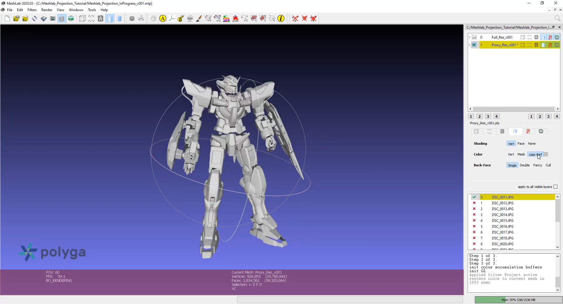Click the user-defined color swatch

point(546,154)
